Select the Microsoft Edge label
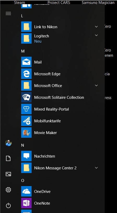 47,74
